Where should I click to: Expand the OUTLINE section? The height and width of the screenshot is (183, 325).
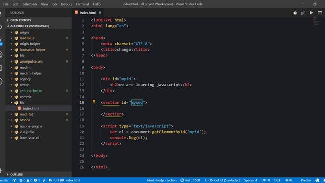[x=39, y=175]
